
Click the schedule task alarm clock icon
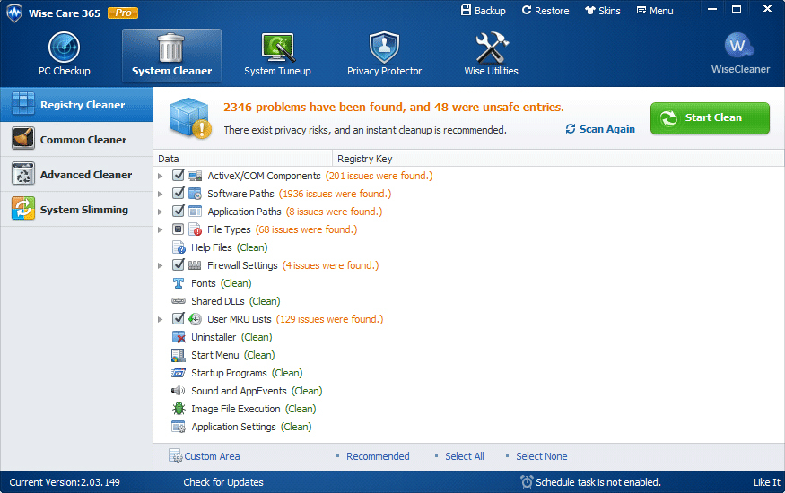pos(527,481)
